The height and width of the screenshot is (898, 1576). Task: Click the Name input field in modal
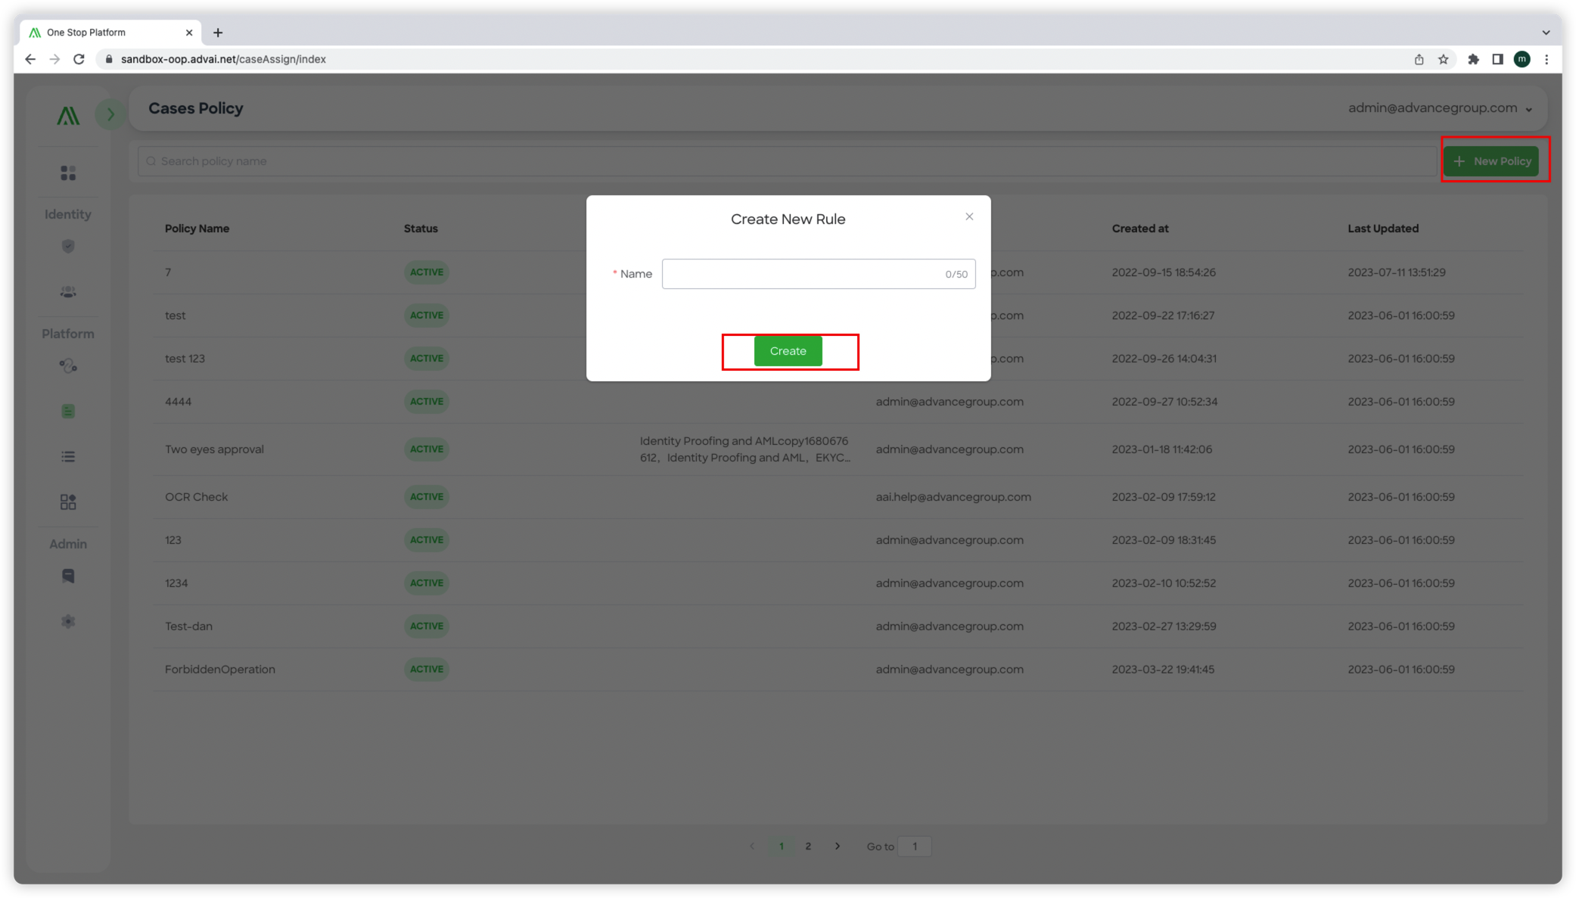point(819,274)
